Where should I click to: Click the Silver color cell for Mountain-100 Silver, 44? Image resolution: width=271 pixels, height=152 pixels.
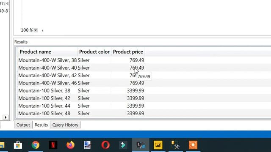pyautogui.click(x=94, y=106)
